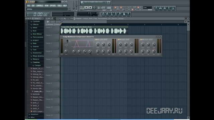Viewport: 214px width, 120px height.
Task: Open the Fruity Multiband Compressor options arrow
Action: [x=61, y=37]
